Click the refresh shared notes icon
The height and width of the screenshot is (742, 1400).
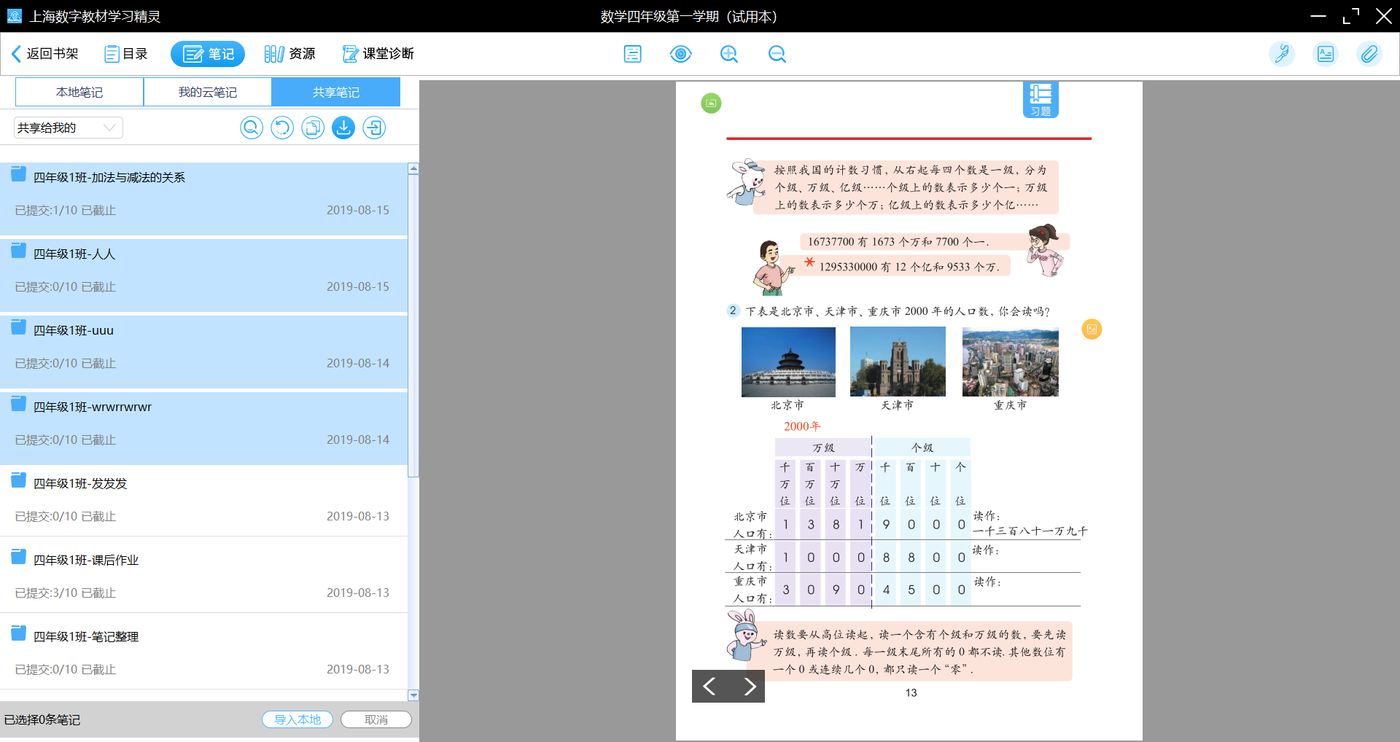click(282, 128)
